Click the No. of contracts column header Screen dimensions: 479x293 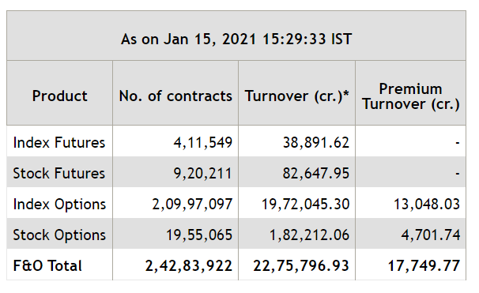175,96
